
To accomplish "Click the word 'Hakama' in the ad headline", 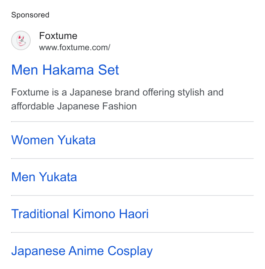I will (68, 70).
